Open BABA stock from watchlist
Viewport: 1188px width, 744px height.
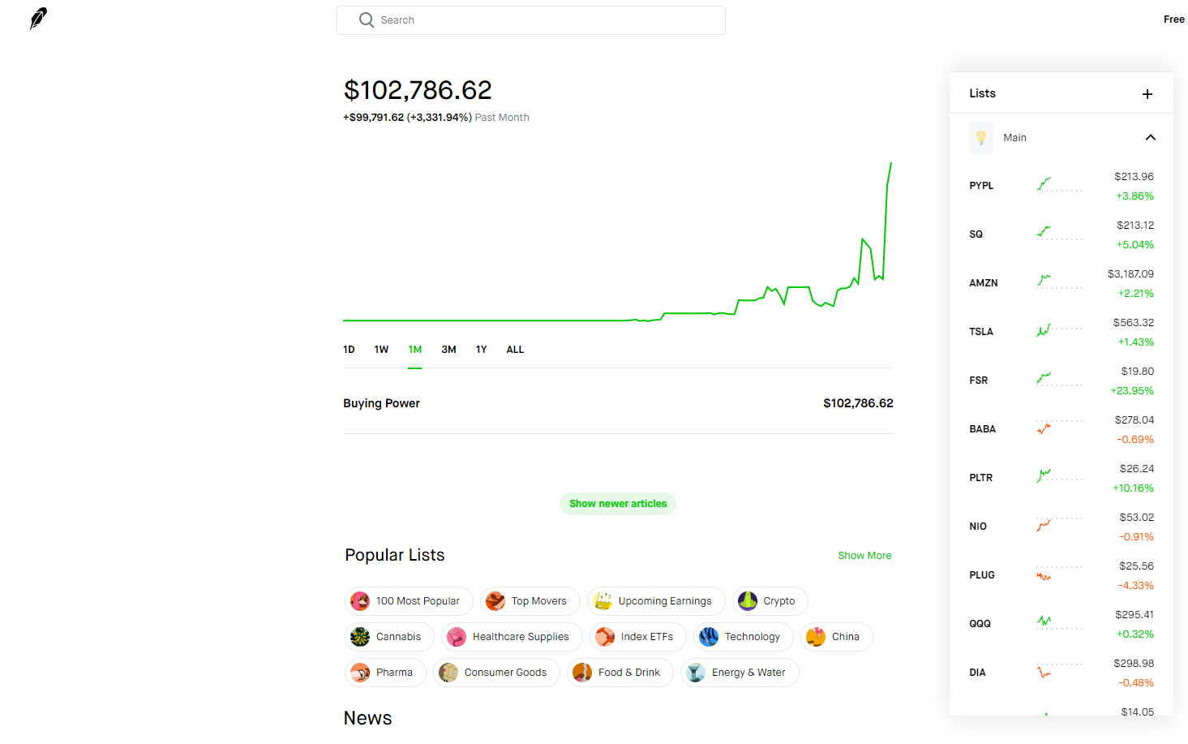coord(1061,429)
